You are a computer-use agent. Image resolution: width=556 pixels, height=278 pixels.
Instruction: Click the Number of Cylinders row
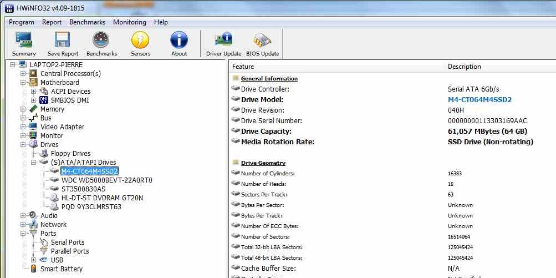(x=393, y=173)
